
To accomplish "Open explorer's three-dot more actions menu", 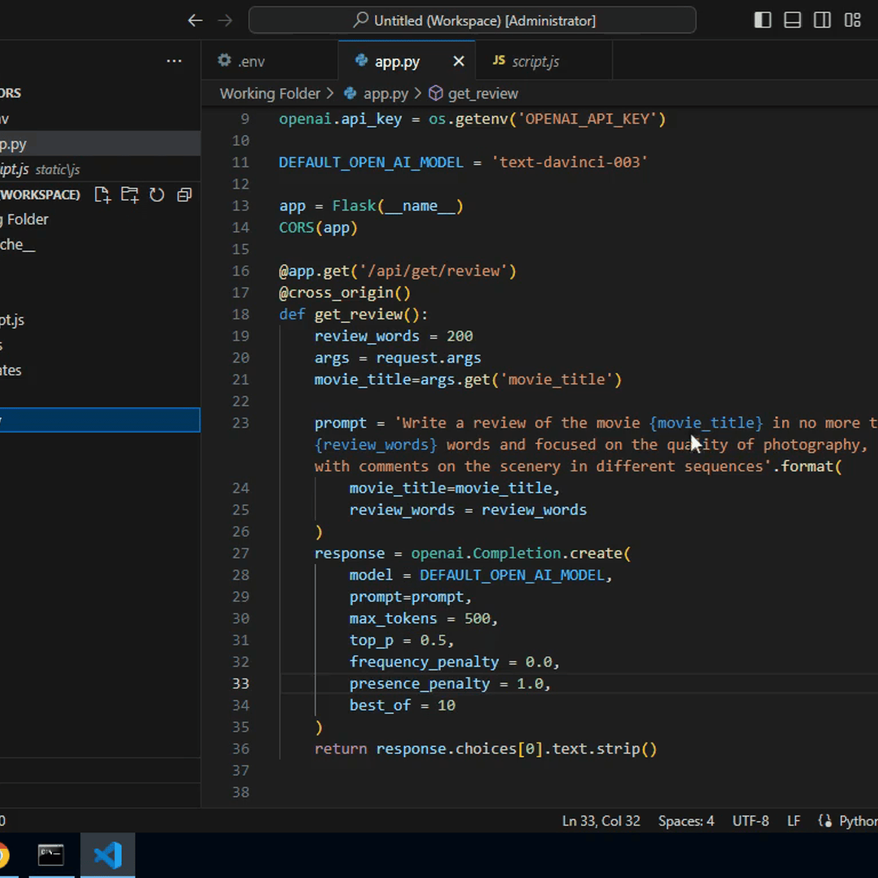I will click(174, 61).
